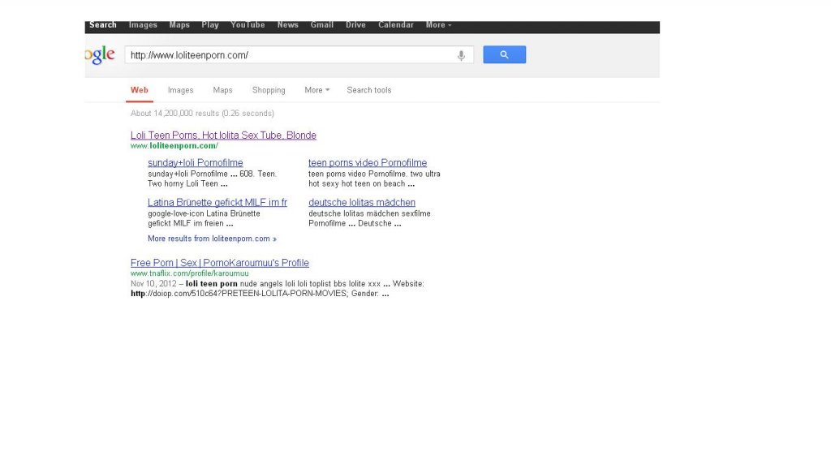Switch to the Shopping results tab

[269, 90]
